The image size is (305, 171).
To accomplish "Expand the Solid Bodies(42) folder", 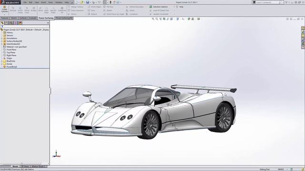I will click(1, 44).
